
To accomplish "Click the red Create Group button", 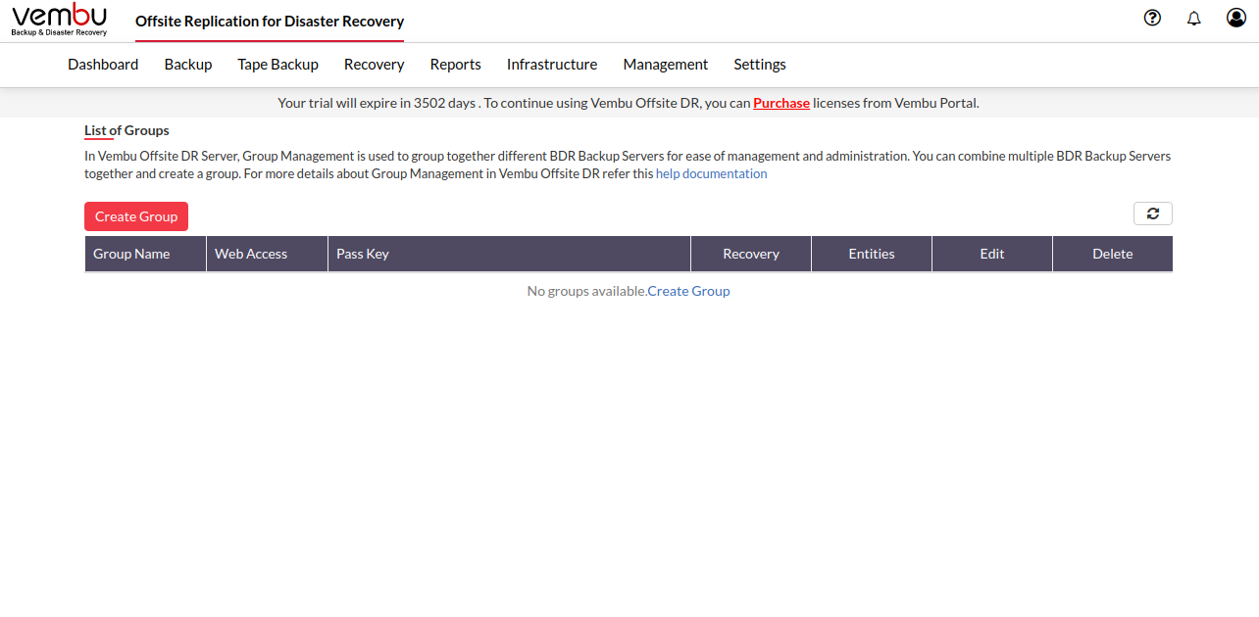I will click(136, 216).
